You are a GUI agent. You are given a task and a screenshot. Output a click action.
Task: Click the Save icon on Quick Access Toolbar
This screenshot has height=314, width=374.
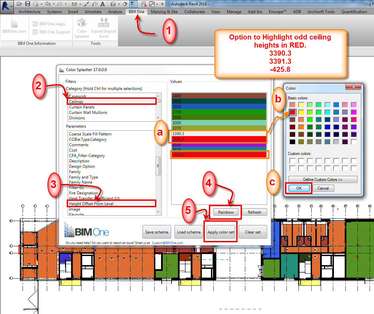[x=27, y=4]
